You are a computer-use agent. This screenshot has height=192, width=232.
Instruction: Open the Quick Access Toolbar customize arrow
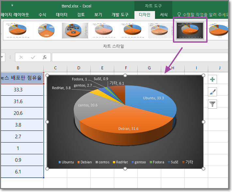pos(12,5)
